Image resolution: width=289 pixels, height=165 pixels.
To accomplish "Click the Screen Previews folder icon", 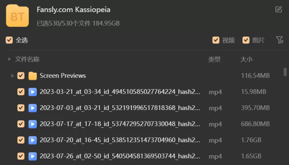I will point(33,76).
